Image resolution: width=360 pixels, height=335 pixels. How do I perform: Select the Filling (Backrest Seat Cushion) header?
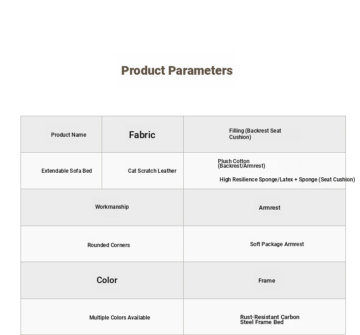point(264,134)
